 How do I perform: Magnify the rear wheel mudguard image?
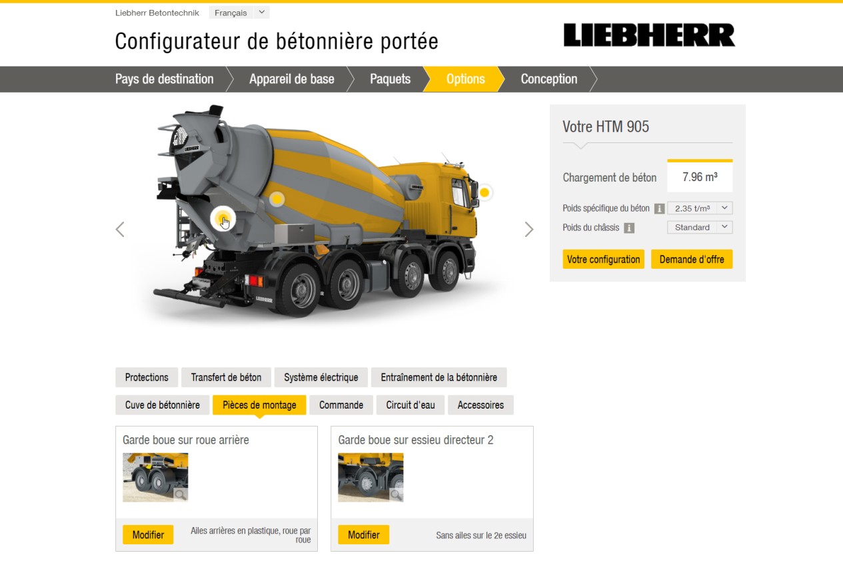[180, 494]
